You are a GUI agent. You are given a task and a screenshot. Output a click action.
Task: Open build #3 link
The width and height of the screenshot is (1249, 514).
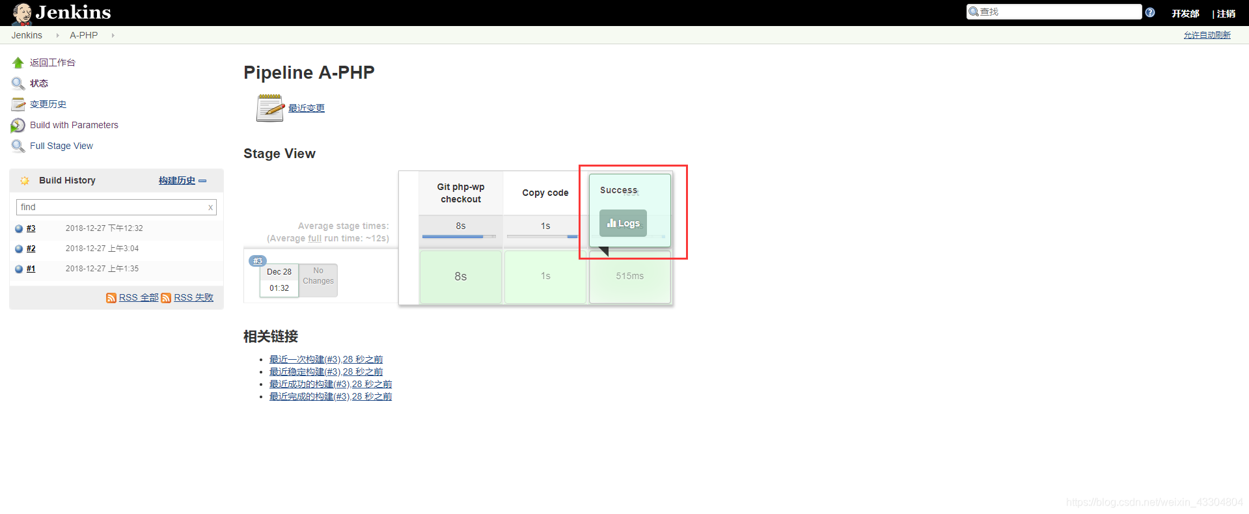(31, 228)
